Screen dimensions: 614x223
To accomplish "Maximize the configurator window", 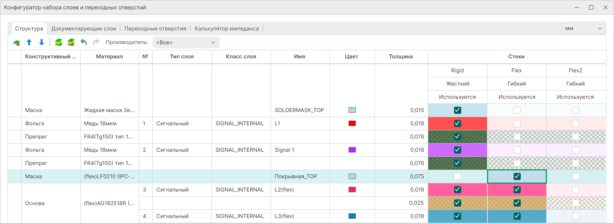I will click(x=591, y=7).
